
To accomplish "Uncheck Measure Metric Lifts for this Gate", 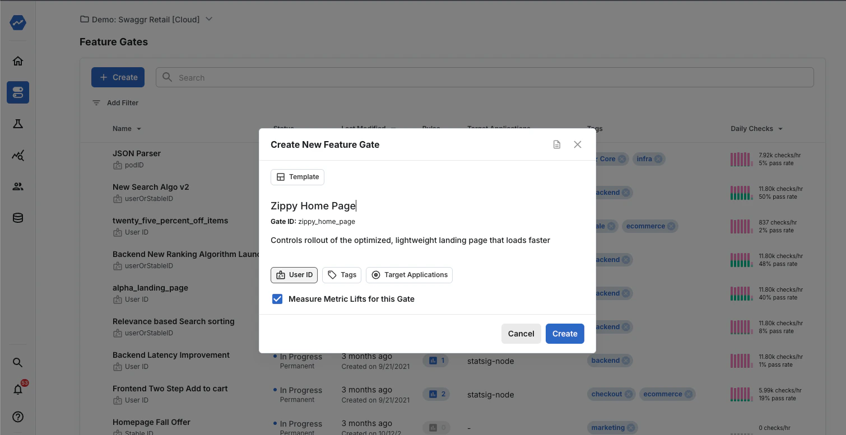I will point(277,299).
